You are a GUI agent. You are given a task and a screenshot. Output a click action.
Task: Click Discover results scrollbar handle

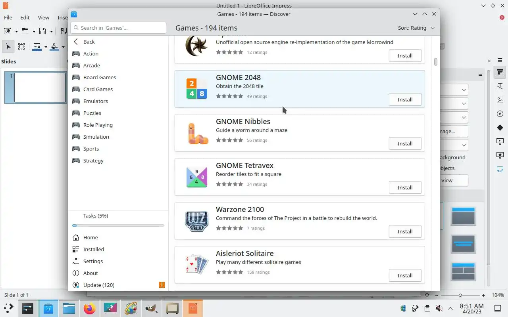(x=435, y=62)
